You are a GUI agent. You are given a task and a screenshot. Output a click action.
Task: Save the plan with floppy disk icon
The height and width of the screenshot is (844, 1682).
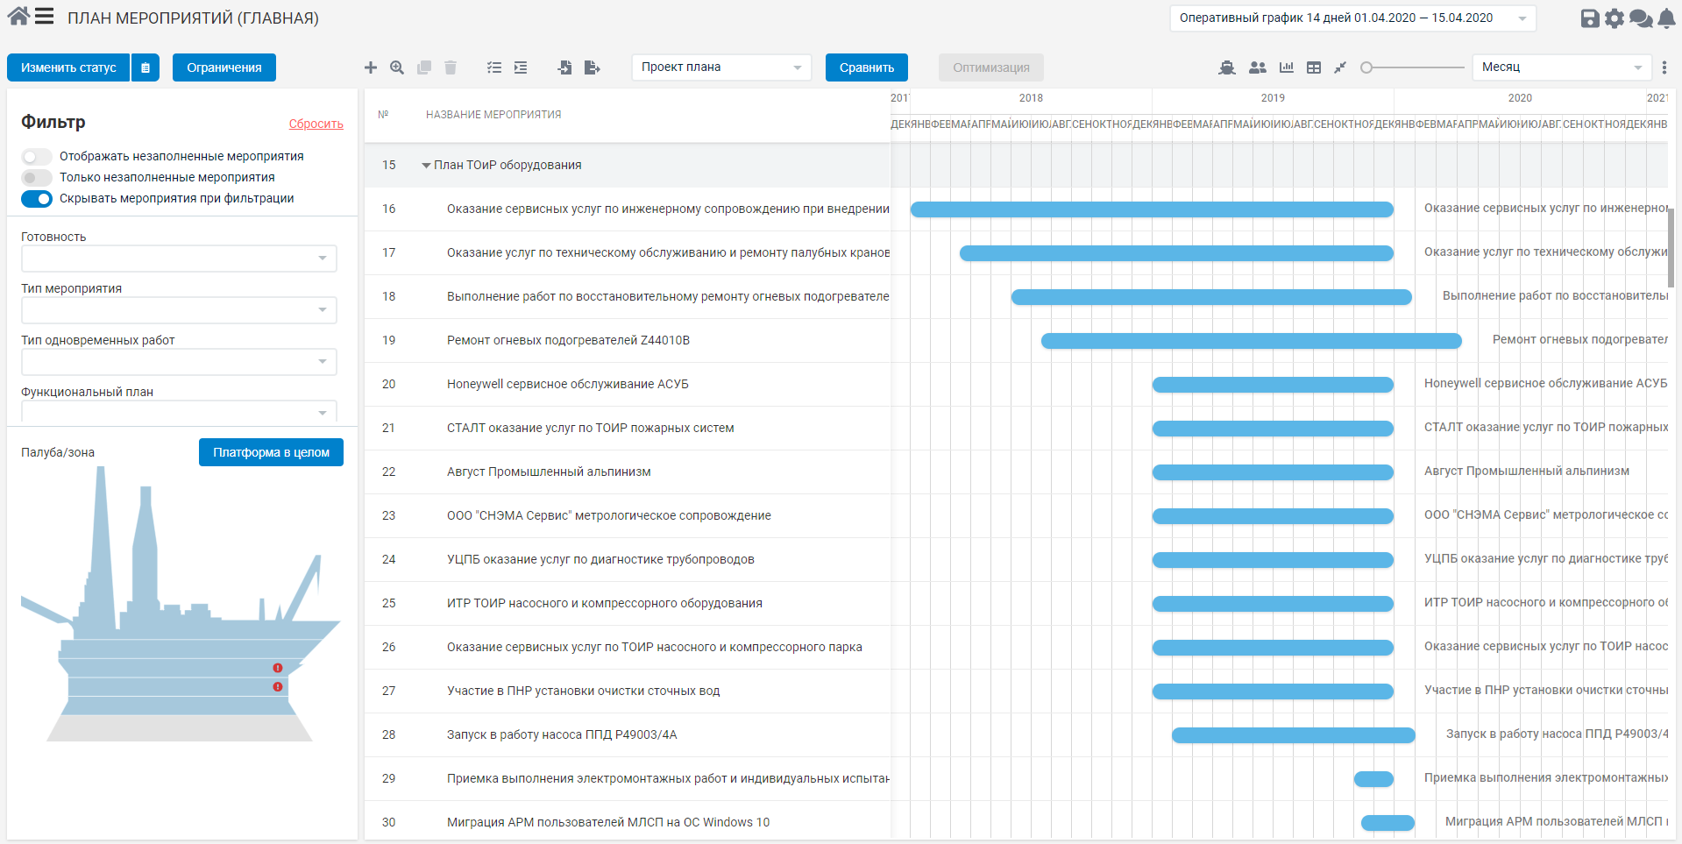click(x=1590, y=18)
